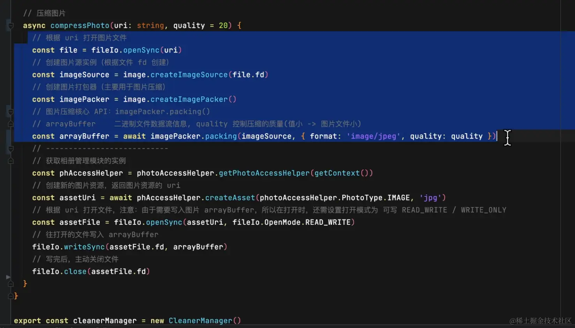This screenshot has height=328, width=575.
Task: Click the 'cleanerManager' exported constant name
Action: click(x=105, y=321)
